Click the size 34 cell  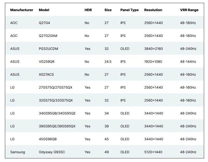(x=107, y=113)
